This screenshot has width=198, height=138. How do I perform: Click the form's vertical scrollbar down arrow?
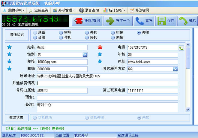pos(188,109)
